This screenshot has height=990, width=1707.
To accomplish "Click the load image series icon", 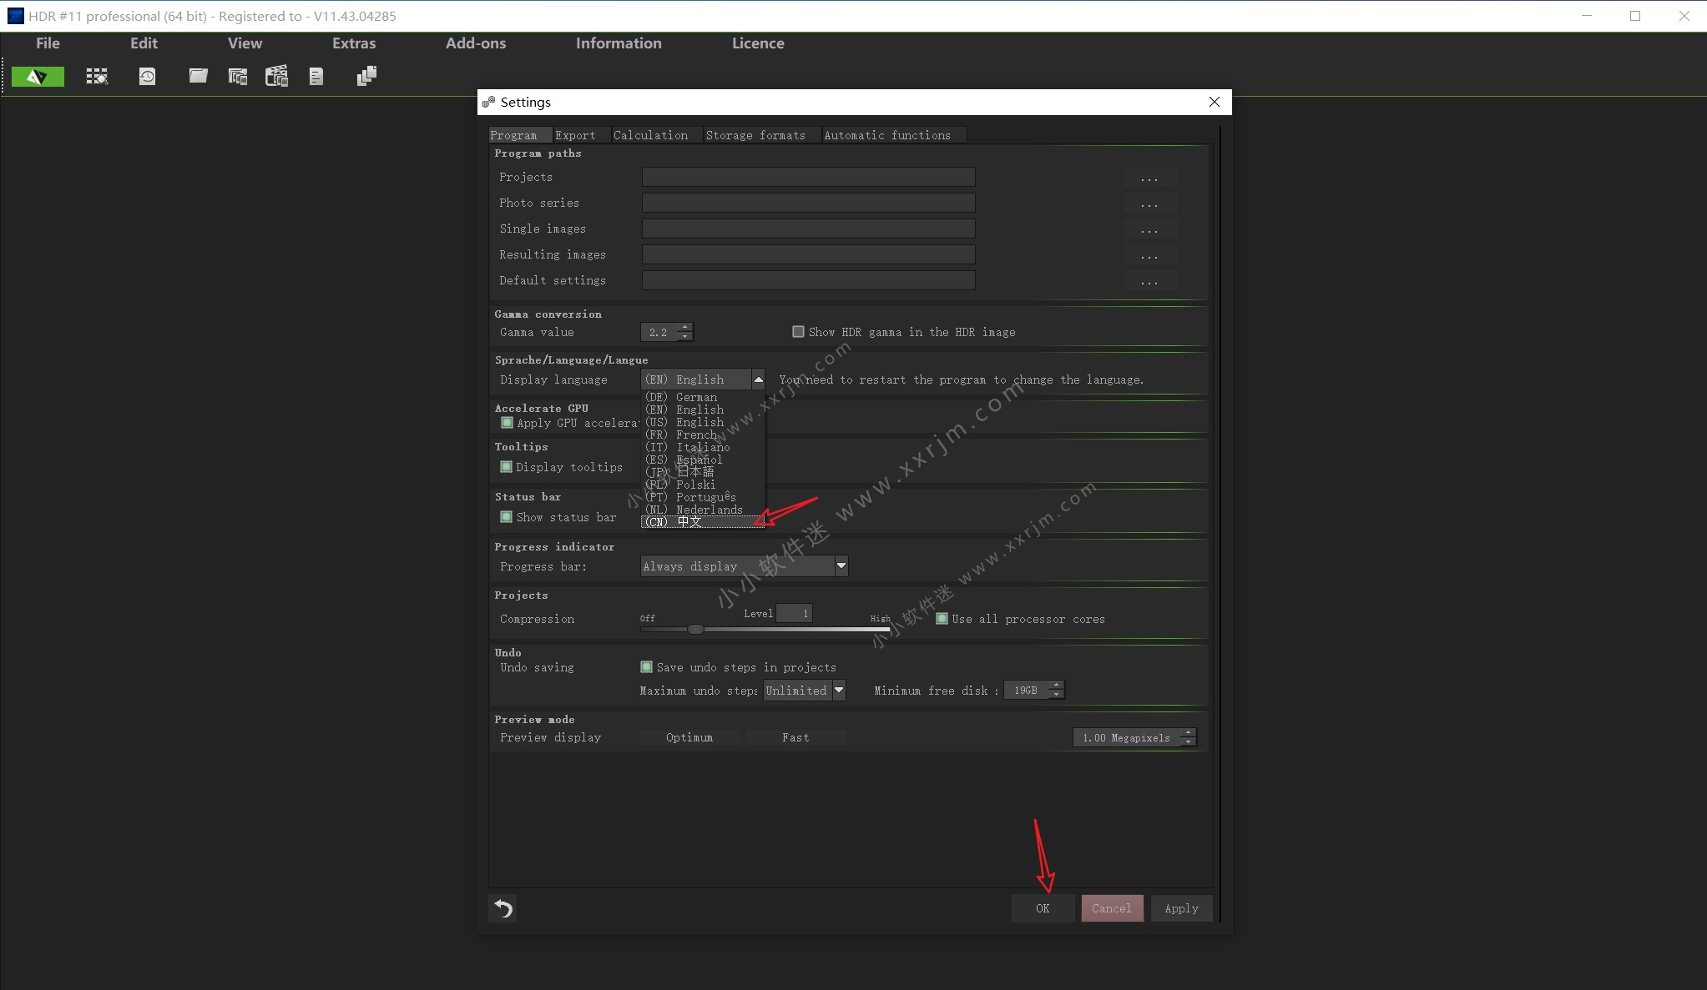I will 238,77.
